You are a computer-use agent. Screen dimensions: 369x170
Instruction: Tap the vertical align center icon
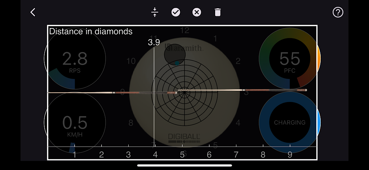pos(155,12)
